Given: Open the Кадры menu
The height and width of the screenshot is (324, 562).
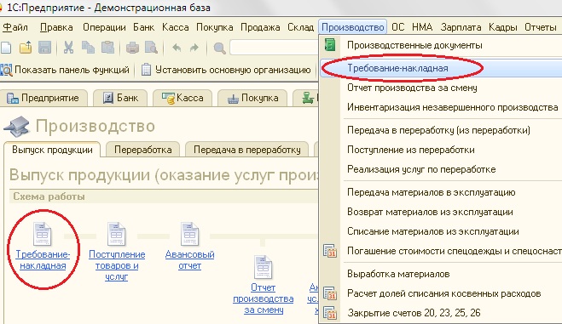Looking at the screenshot, I should click(503, 27).
